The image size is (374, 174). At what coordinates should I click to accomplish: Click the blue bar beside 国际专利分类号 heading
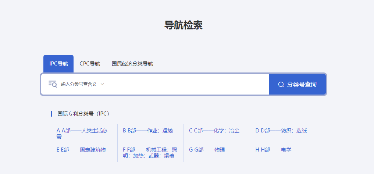pyautogui.click(x=51, y=114)
